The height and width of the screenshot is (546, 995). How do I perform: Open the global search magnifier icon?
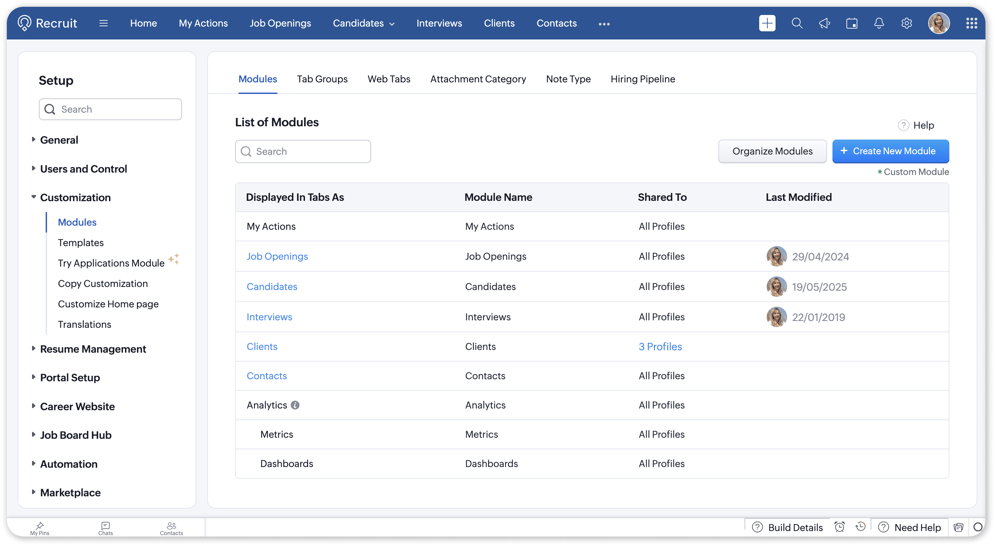tap(797, 23)
